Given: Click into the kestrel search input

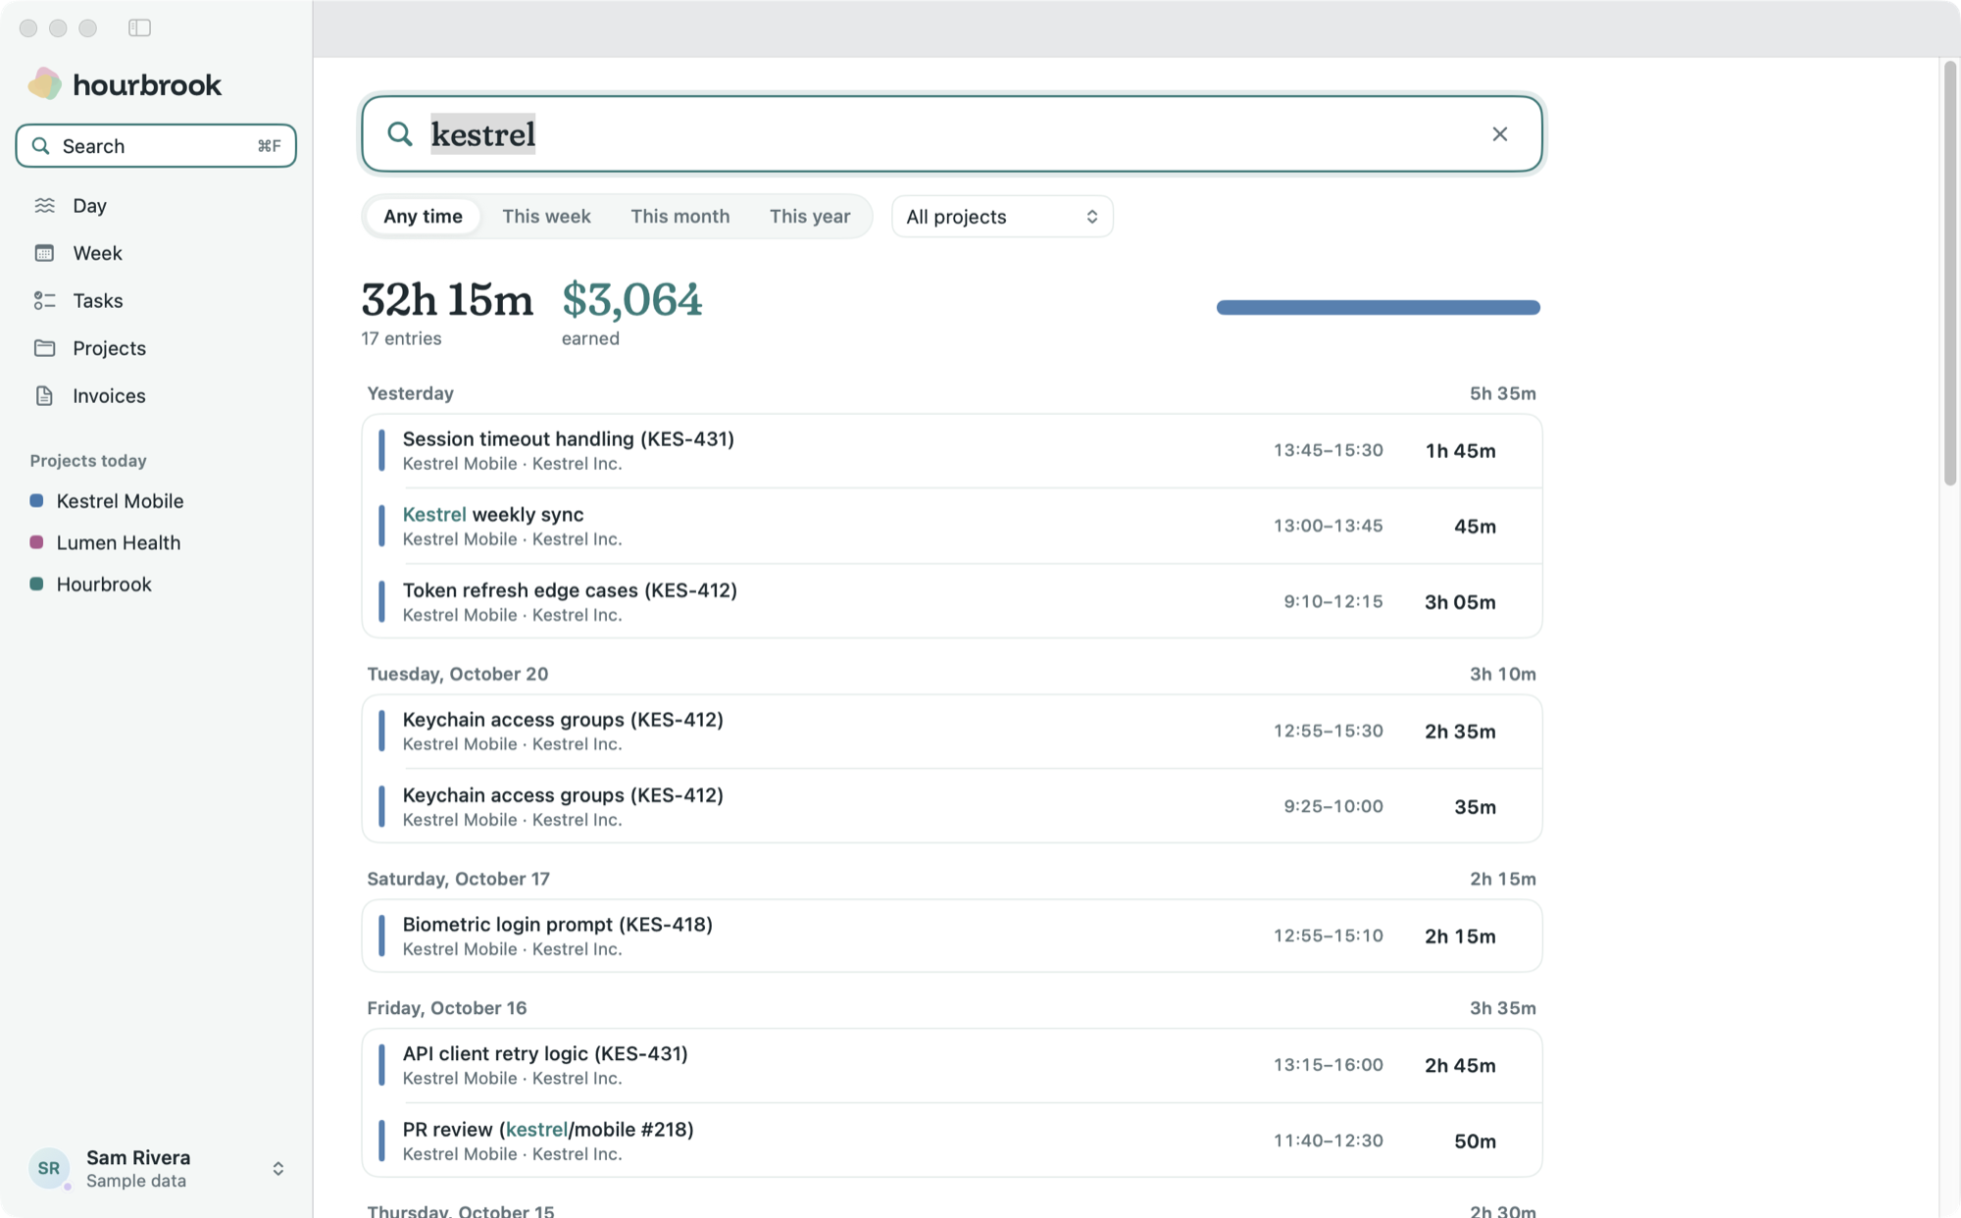Looking at the screenshot, I should [951, 133].
